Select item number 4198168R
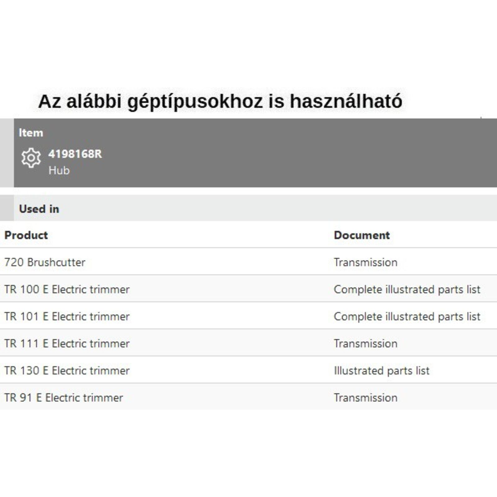 (x=75, y=154)
